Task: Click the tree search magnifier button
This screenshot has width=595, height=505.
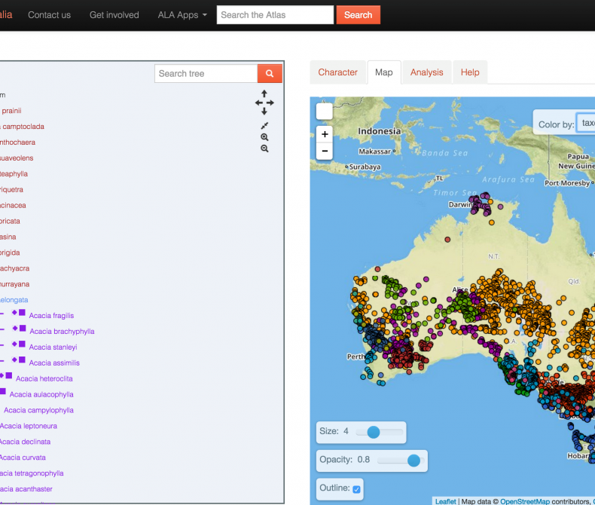Action: [270, 73]
